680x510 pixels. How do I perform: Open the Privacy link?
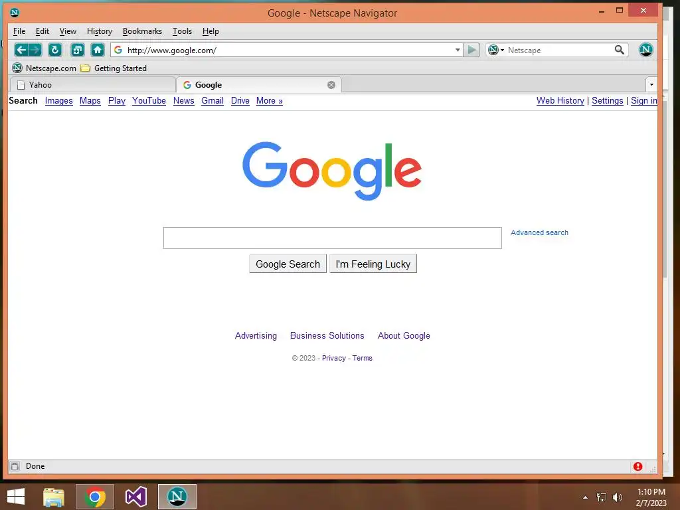point(333,358)
